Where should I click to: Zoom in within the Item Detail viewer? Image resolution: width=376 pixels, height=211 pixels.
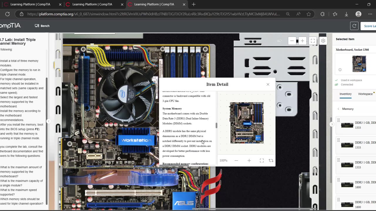tap(249, 161)
